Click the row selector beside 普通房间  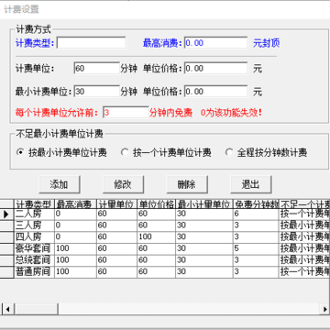tap(6, 272)
